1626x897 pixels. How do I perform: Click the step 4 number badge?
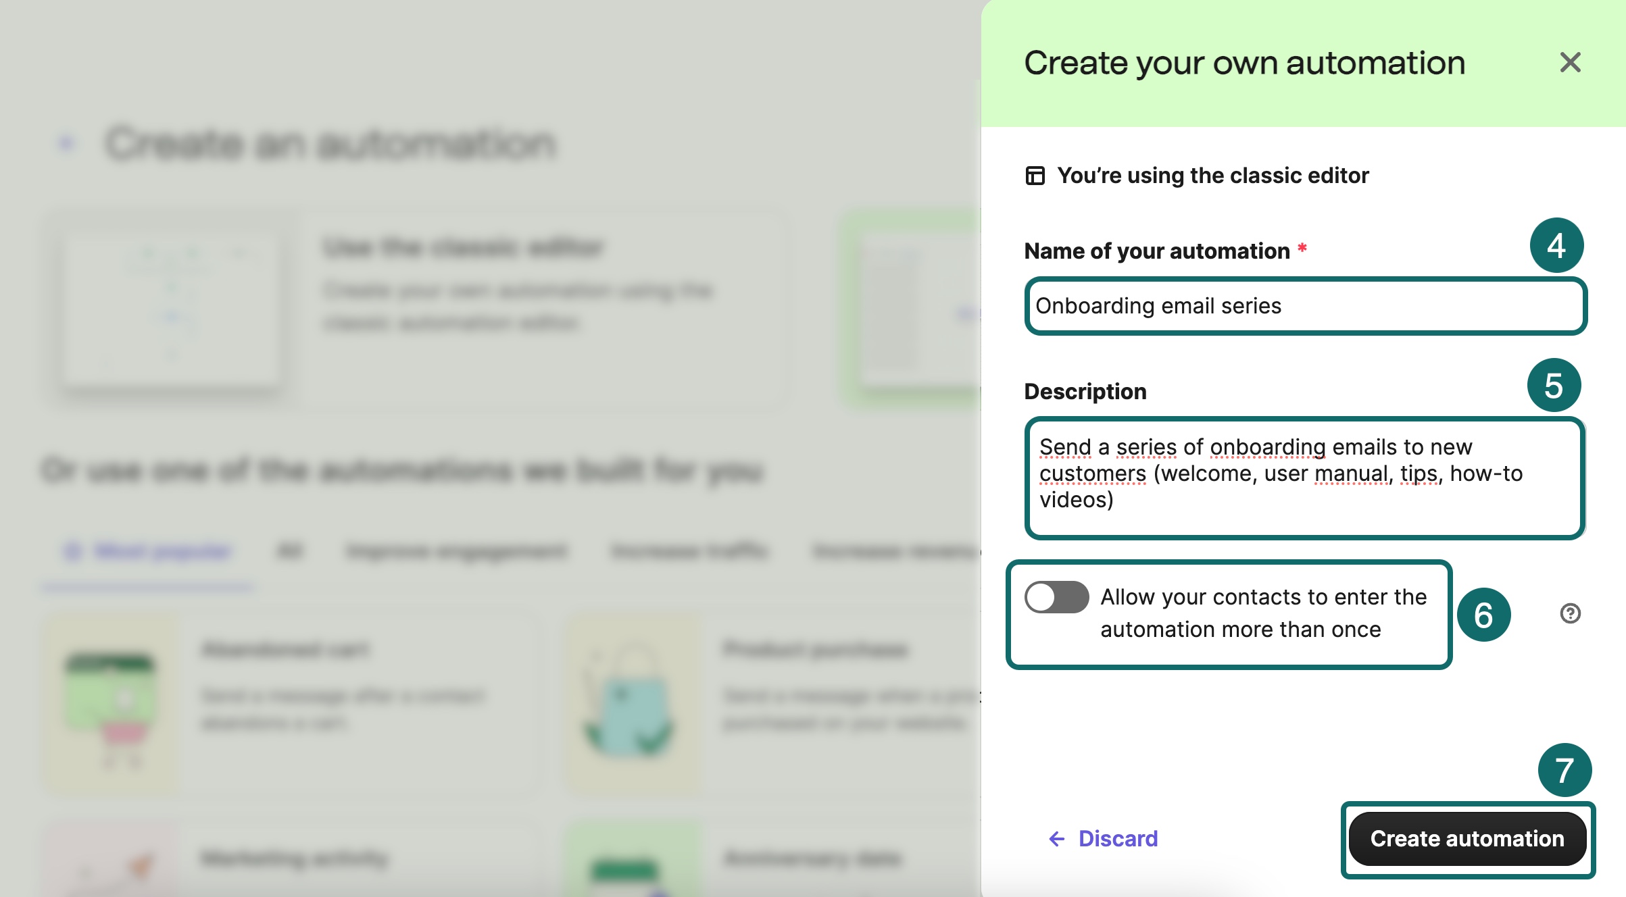1556,245
